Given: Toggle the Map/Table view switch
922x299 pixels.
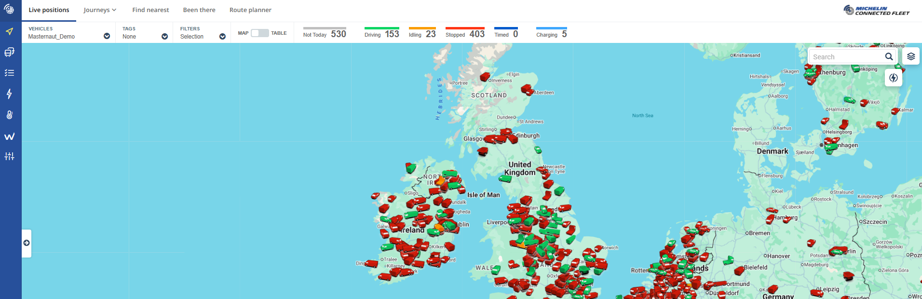Looking at the screenshot, I should point(259,33).
